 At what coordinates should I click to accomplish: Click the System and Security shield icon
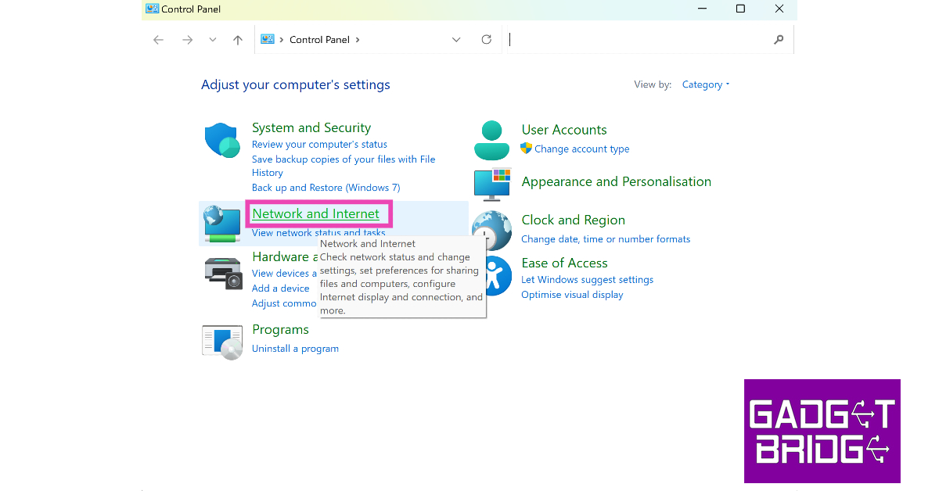pos(221,141)
